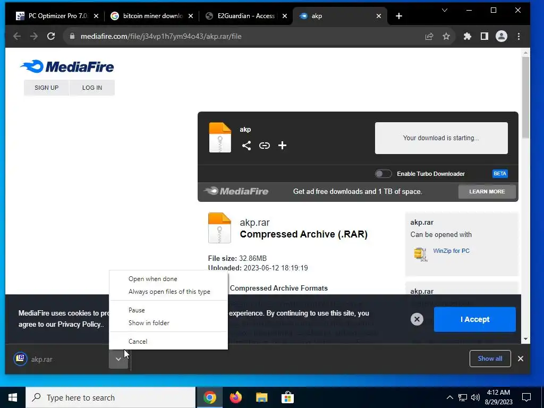The width and height of the screenshot is (544, 408).
Task: Click the page vertical scrollbar thumb
Action: (525, 97)
